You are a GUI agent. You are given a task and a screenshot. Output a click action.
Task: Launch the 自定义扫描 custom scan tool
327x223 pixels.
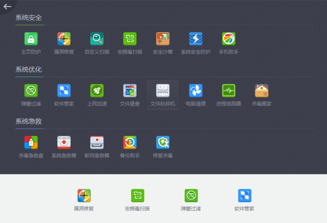(97, 39)
